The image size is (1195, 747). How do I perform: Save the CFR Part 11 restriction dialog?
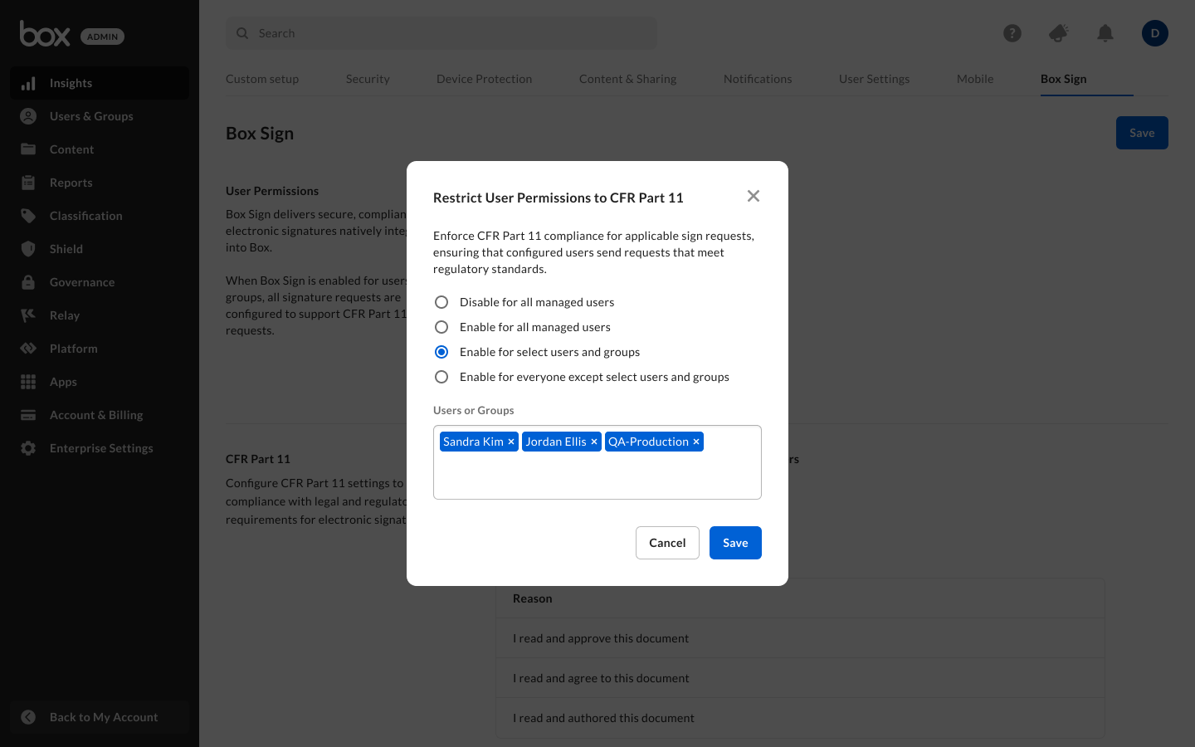(735, 543)
